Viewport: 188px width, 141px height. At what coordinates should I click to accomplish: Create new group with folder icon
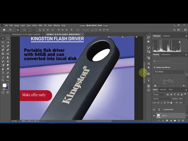(x=175, y=121)
